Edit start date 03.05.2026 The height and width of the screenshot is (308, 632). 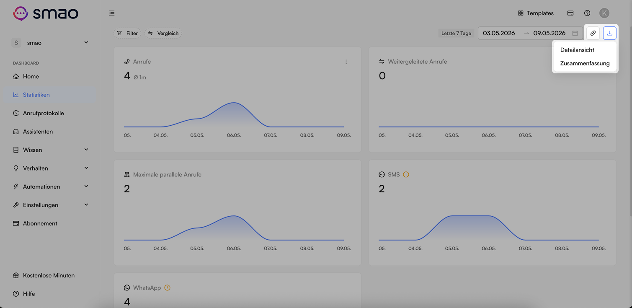point(499,33)
